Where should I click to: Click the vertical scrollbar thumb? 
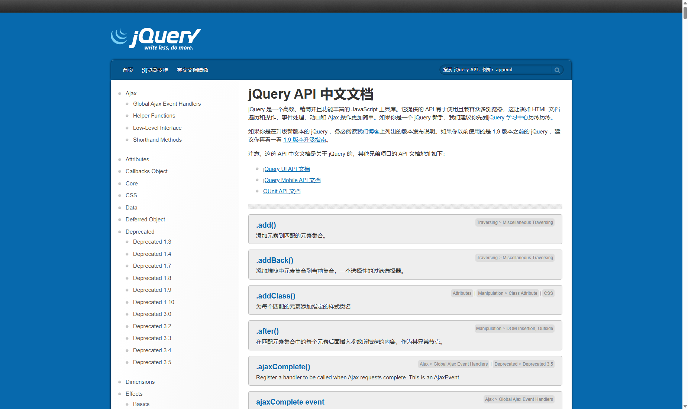pyautogui.click(x=685, y=12)
